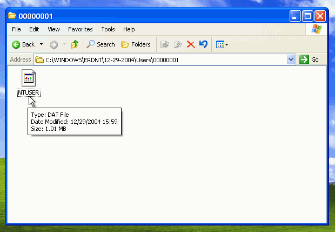This screenshot has width=335, height=232.
Task: Open the Search pane
Action: pos(100,44)
